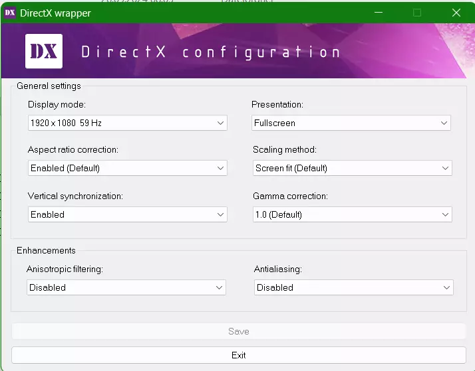Click the 'Aspect ratio correction:' label
The image size is (475, 371).
click(73, 149)
